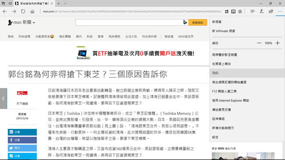Image resolution: width=285 pixels, height=160 pixels.
Task: Open the 即時總覽 category
Action: 25,36
